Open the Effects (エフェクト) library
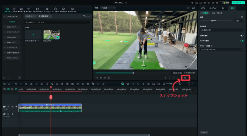 tap(47, 10)
